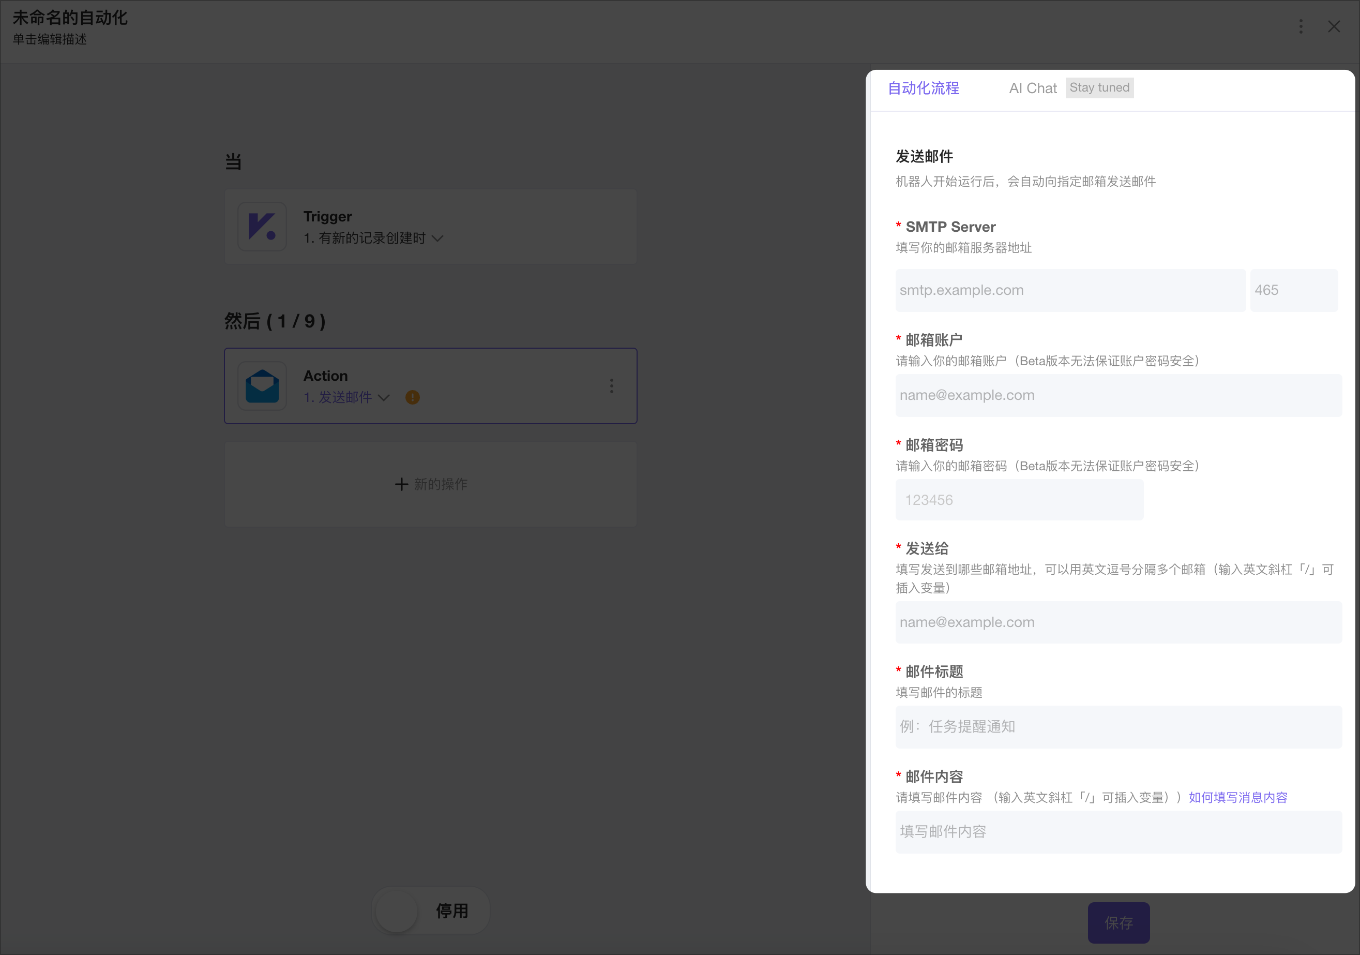The width and height of the screenshot is (1360, 955).
Task: Expand the trigger dropdown 有新的记录创建时
Action: pyautogui.click(x=438, y=238)
